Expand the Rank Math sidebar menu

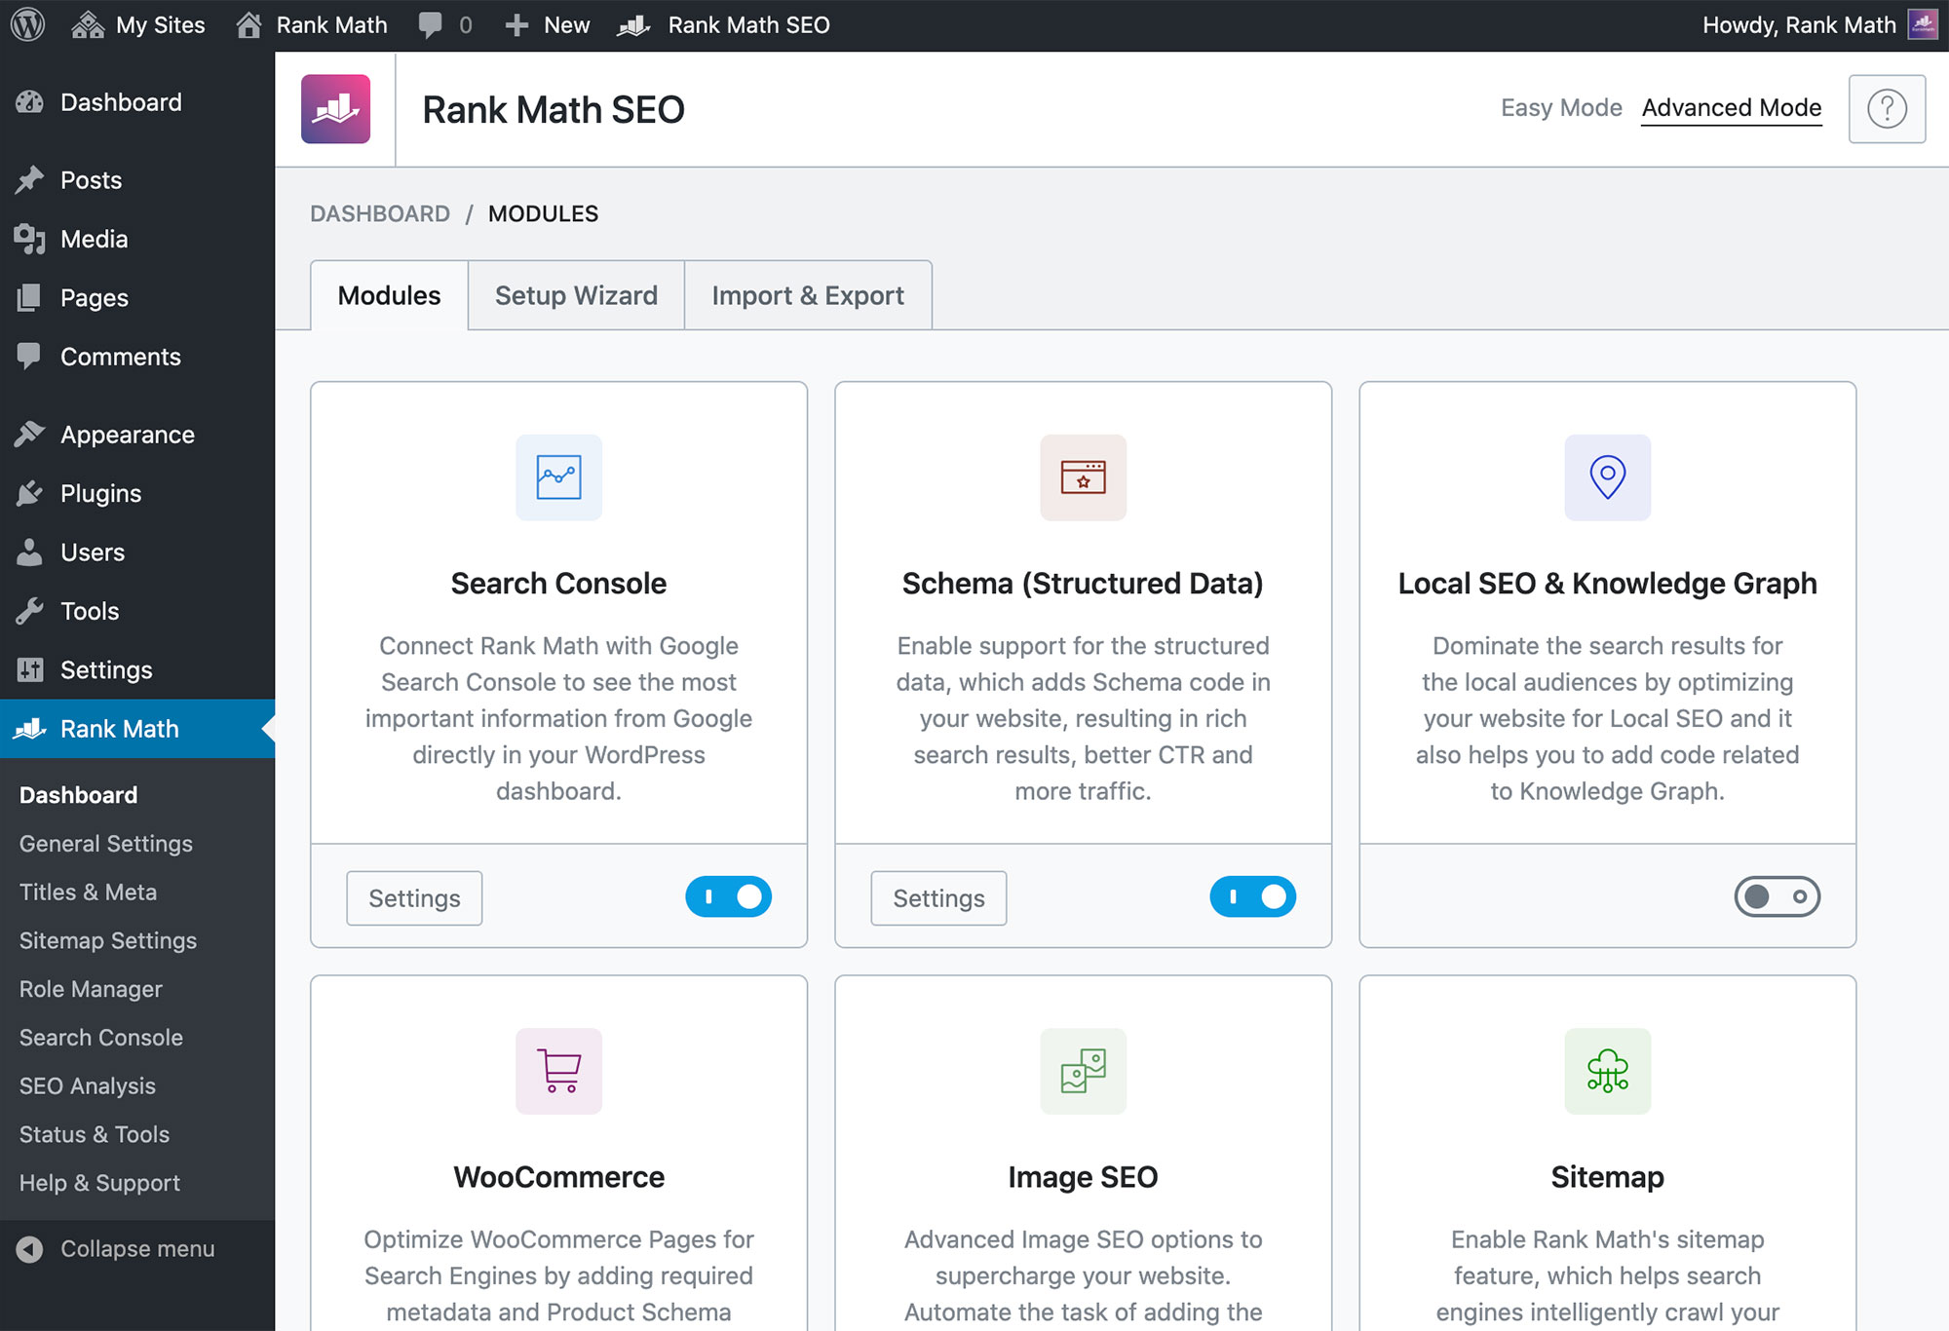(x=117, y=727)
